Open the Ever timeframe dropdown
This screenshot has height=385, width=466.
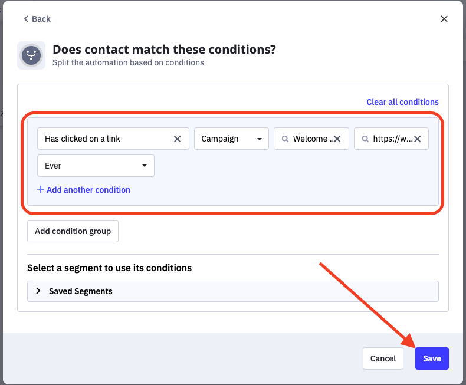96,166
